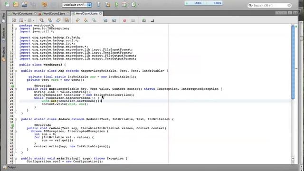This screenshot has width=304, height=171.
Task: Click the New Project toolbar icon
Action: point(16,4)
